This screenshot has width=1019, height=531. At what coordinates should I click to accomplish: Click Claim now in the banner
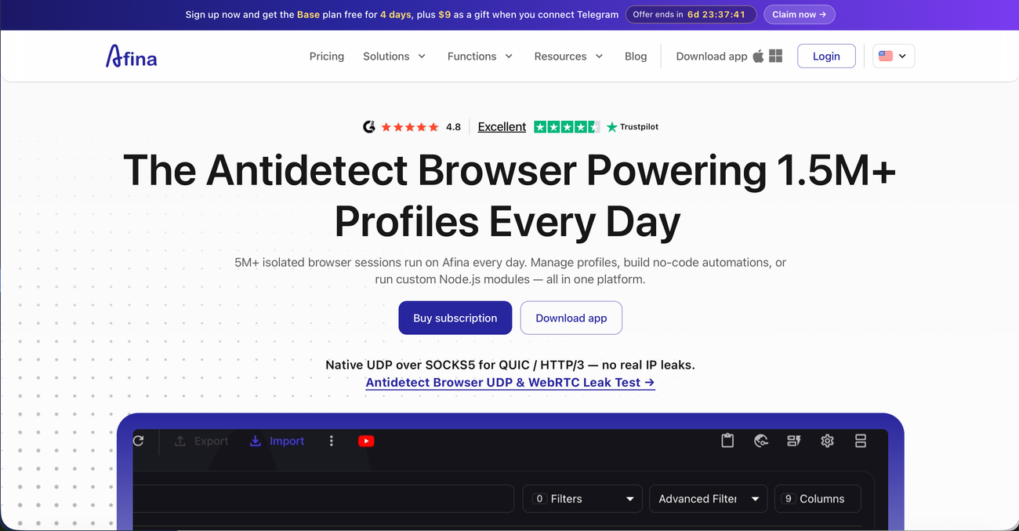point(799,14)
